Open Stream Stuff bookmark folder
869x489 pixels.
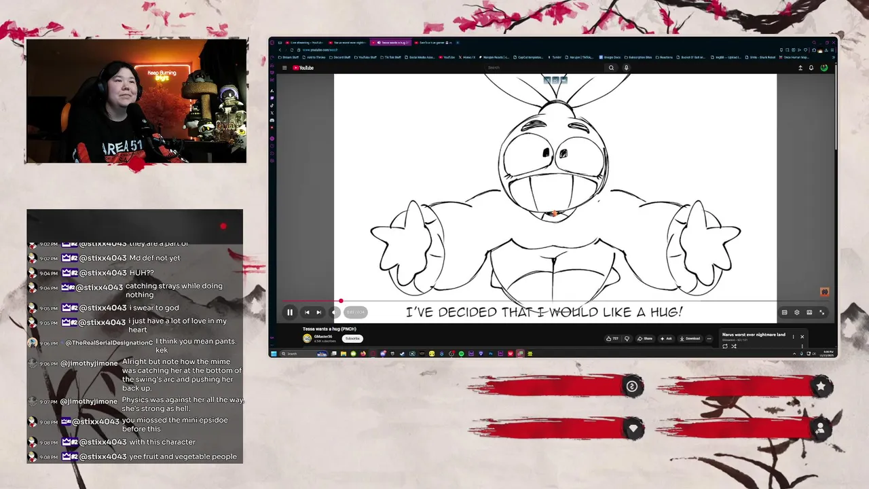288,58
